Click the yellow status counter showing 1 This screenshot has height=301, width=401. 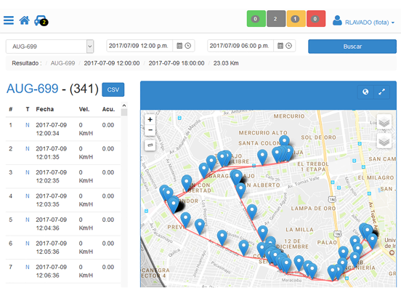pyautogui.click(x=296, y=19)
